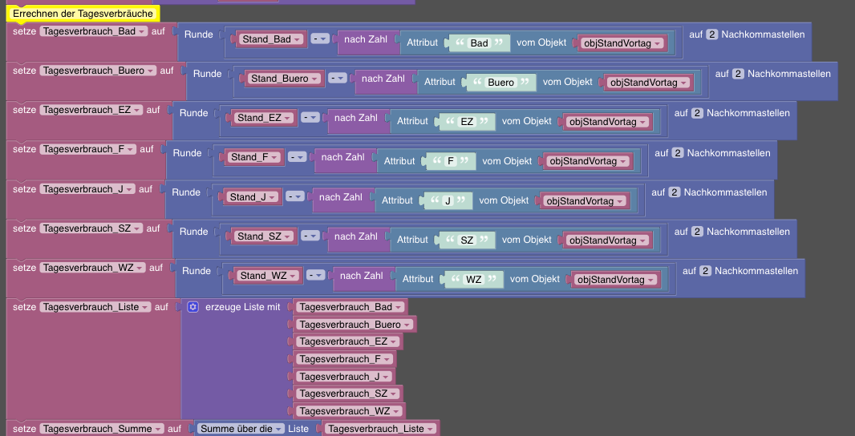Open objStandVortag dropdown in Bad row
The height and width of the screenshot is (436, 855).
pos(622,43)
